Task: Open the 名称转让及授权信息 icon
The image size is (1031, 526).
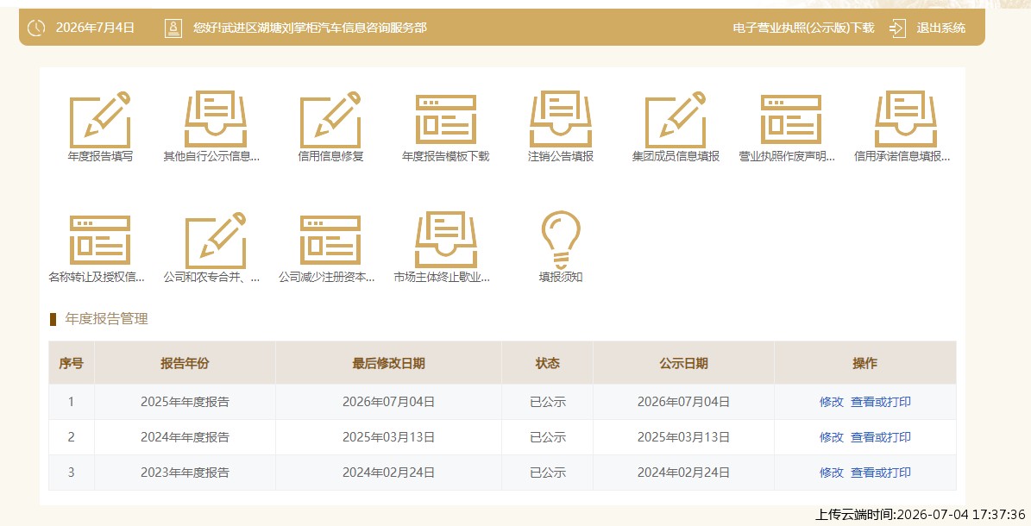Action: 100,240
